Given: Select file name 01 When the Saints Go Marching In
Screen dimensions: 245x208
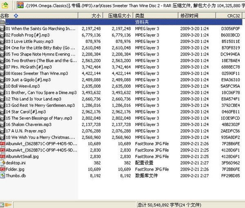Looking at the screenshot, I should [x=40, y=29].
